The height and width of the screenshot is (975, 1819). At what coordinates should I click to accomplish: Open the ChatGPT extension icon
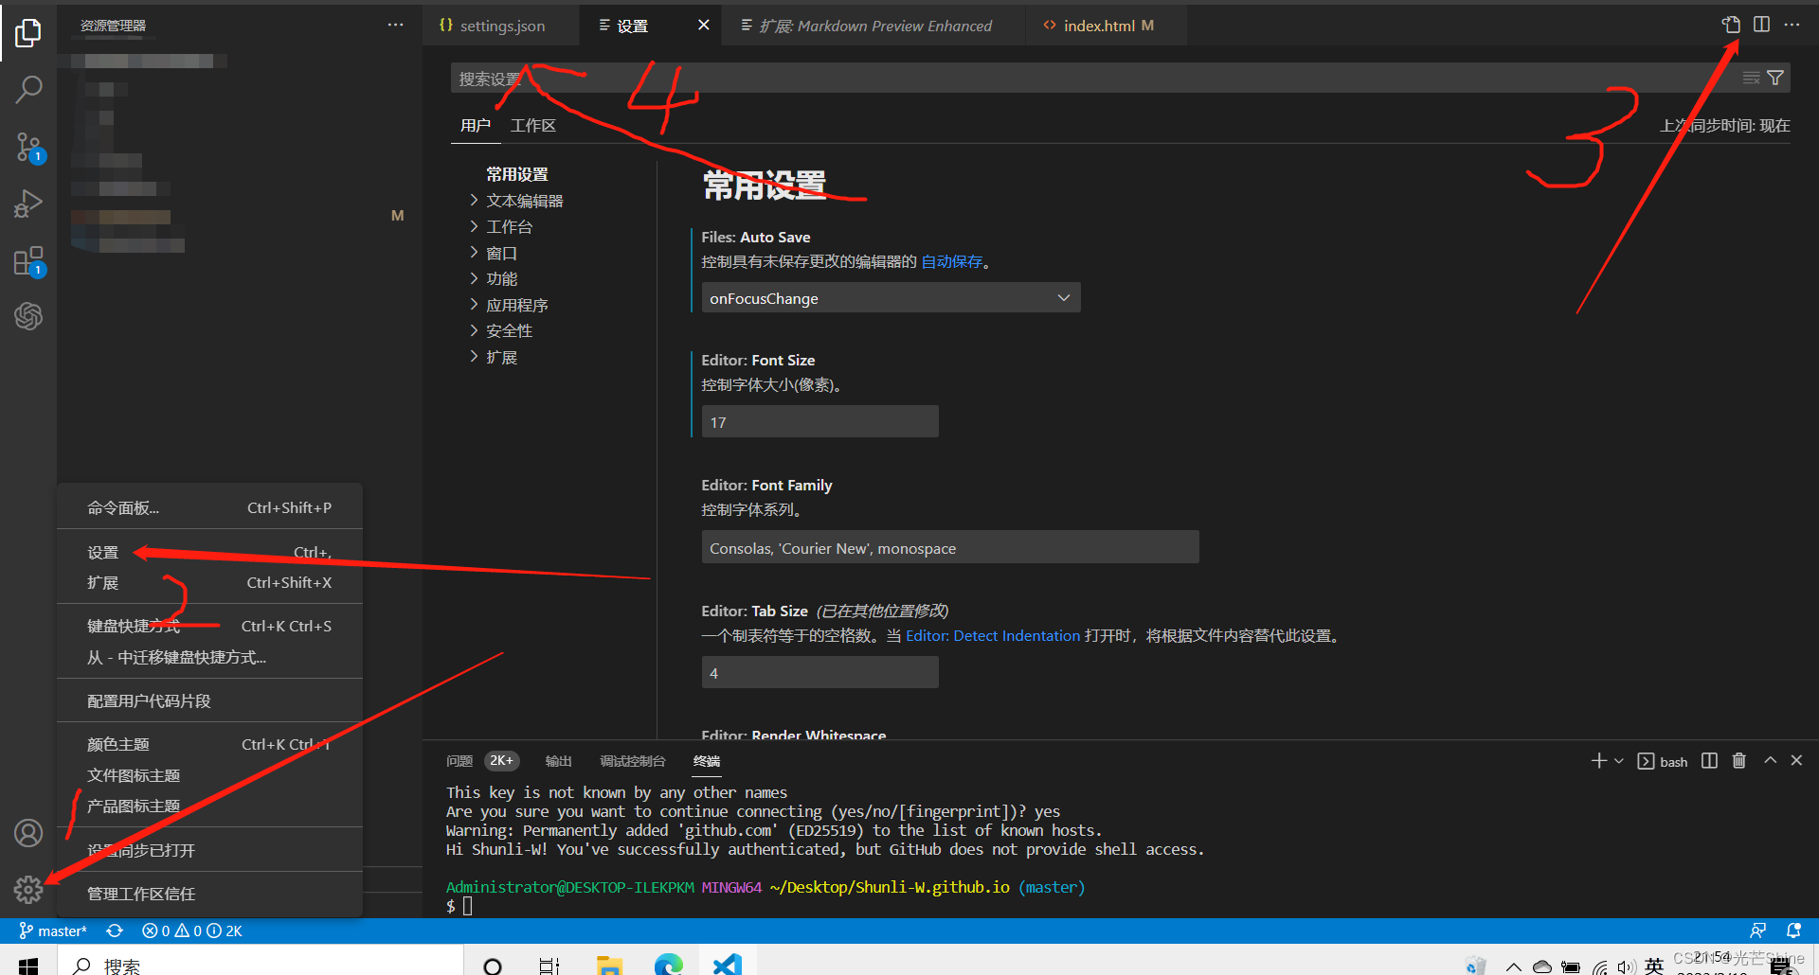(28, 315)
